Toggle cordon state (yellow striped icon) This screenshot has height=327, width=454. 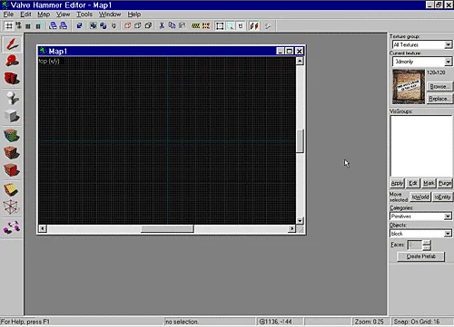[x=195, y=26]
